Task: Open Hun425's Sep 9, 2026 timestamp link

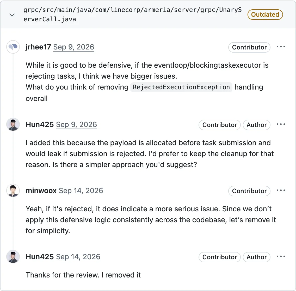Action: tap(76, 125)
